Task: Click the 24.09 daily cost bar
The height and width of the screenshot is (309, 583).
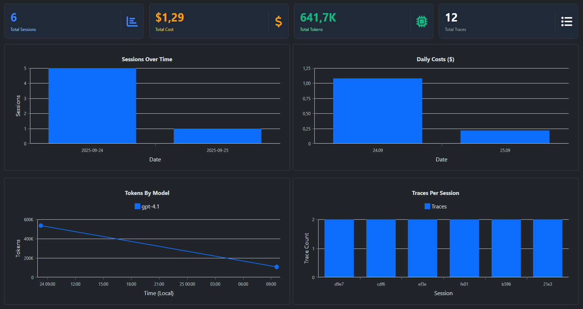Action: 377,111
